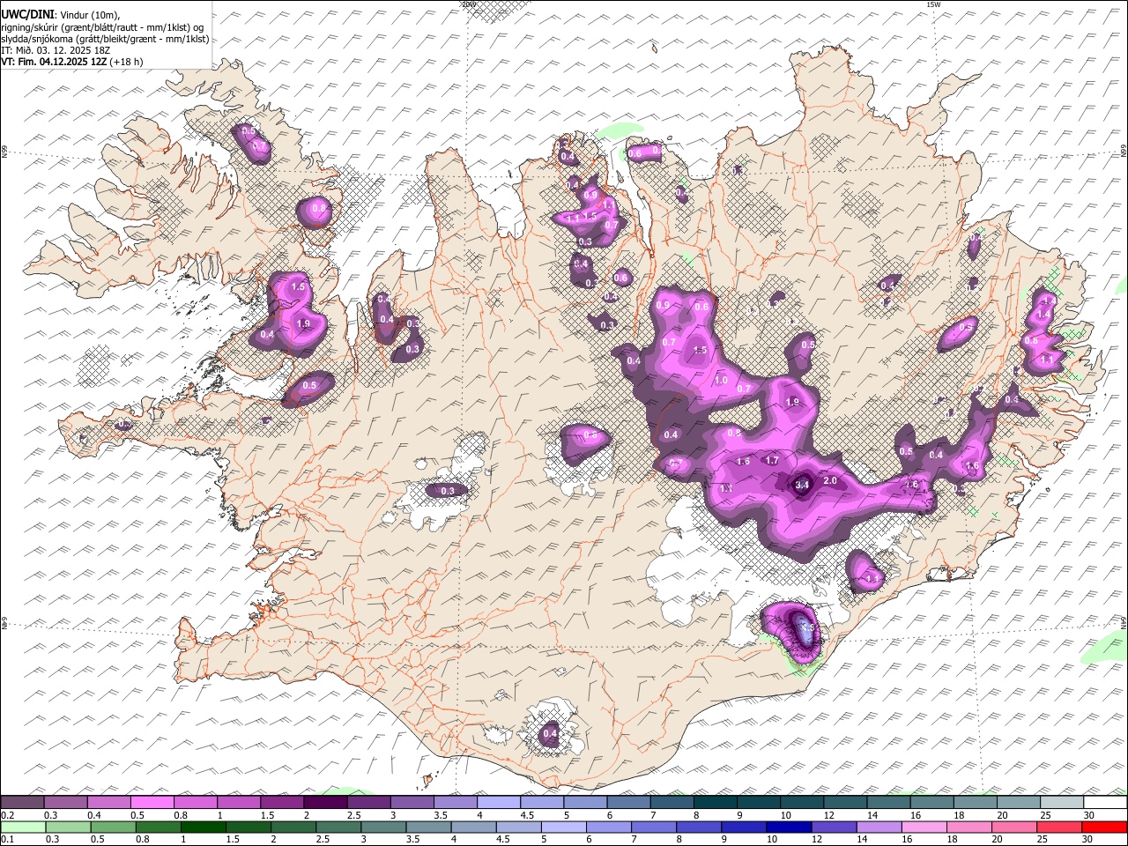This screenshot has height=846, width=1128.
Task: Click the 'slydda/snjókoma' legend description line
Action: (x=106, y=39)
